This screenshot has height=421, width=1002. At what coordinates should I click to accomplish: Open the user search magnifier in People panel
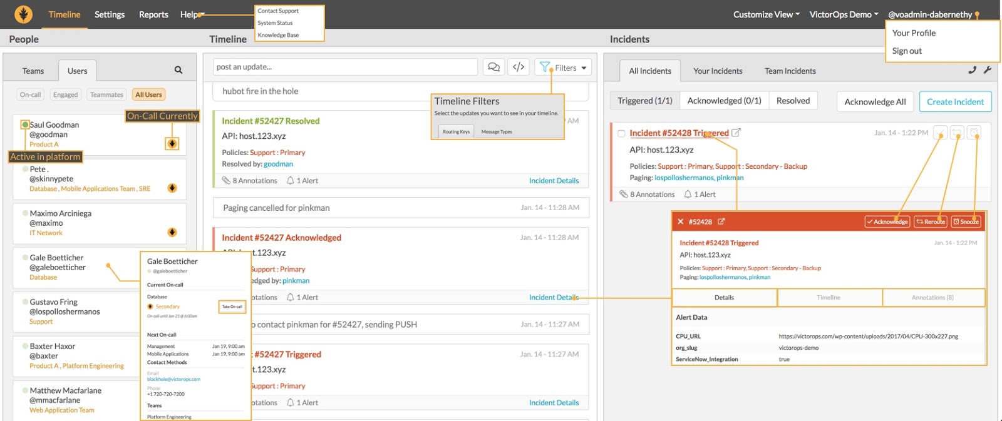pyautogui.click(x=178, y=70)
